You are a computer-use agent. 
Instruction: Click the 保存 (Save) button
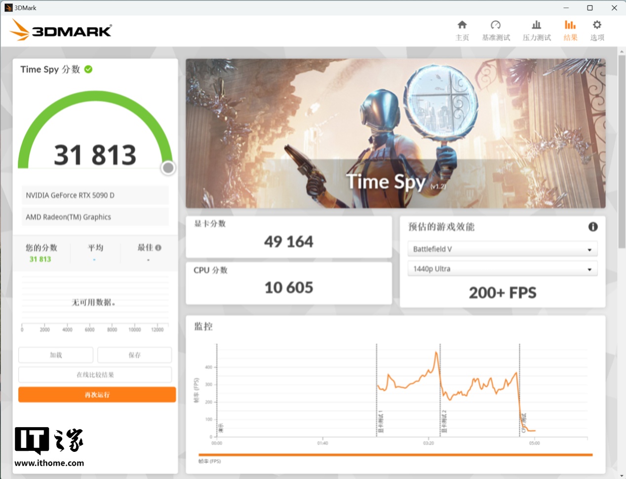point(134,355)
